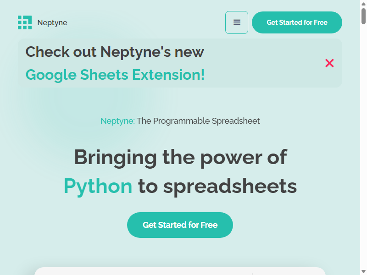367x275 pixels.
Task: Dismiss the Google Sheets Extension banner
Action: click(x=329, y=63)
